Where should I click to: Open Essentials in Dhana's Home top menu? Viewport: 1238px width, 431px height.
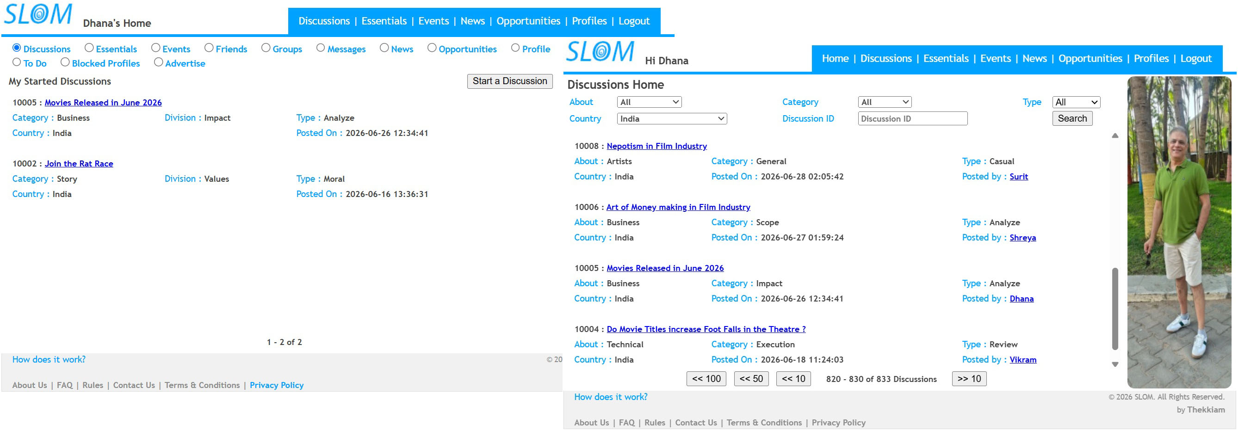click(384, 21)
